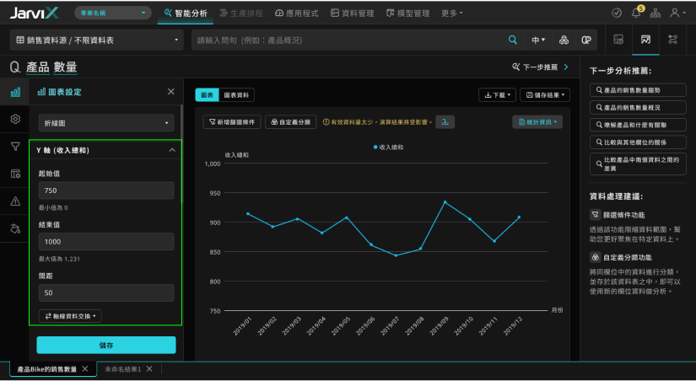Image resolution: width=696 pixels, height=381 pixels.
Task: Switch to 圖表 view tab
Action: (x=208, y=95)
